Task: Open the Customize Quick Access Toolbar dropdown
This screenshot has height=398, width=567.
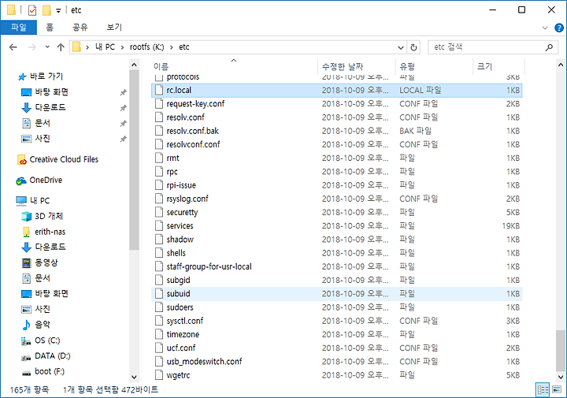Action: pyautogui.click(x=58, y=11)
